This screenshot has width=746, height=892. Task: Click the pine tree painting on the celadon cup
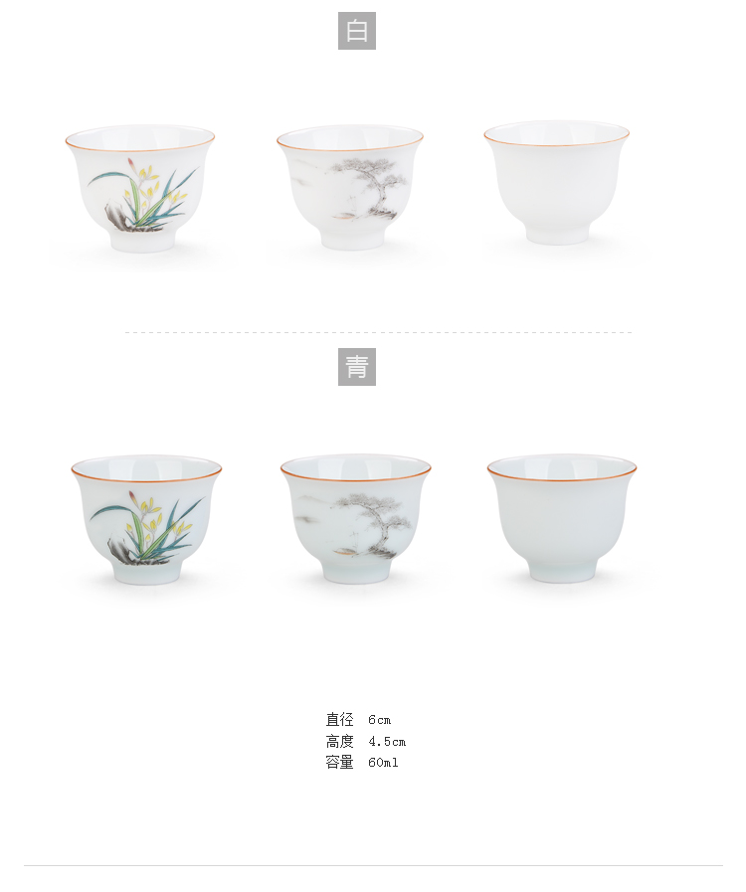374,523
